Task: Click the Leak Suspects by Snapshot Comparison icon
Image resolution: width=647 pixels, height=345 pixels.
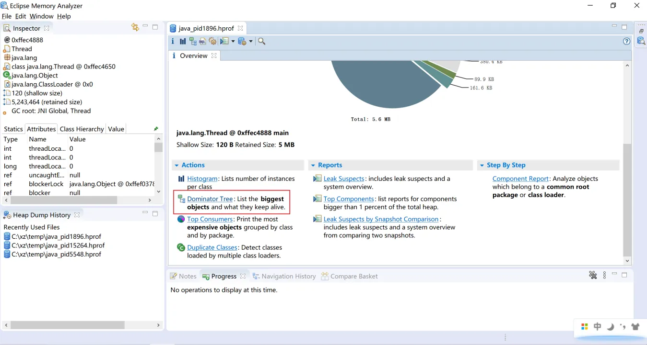Action: 317,219
